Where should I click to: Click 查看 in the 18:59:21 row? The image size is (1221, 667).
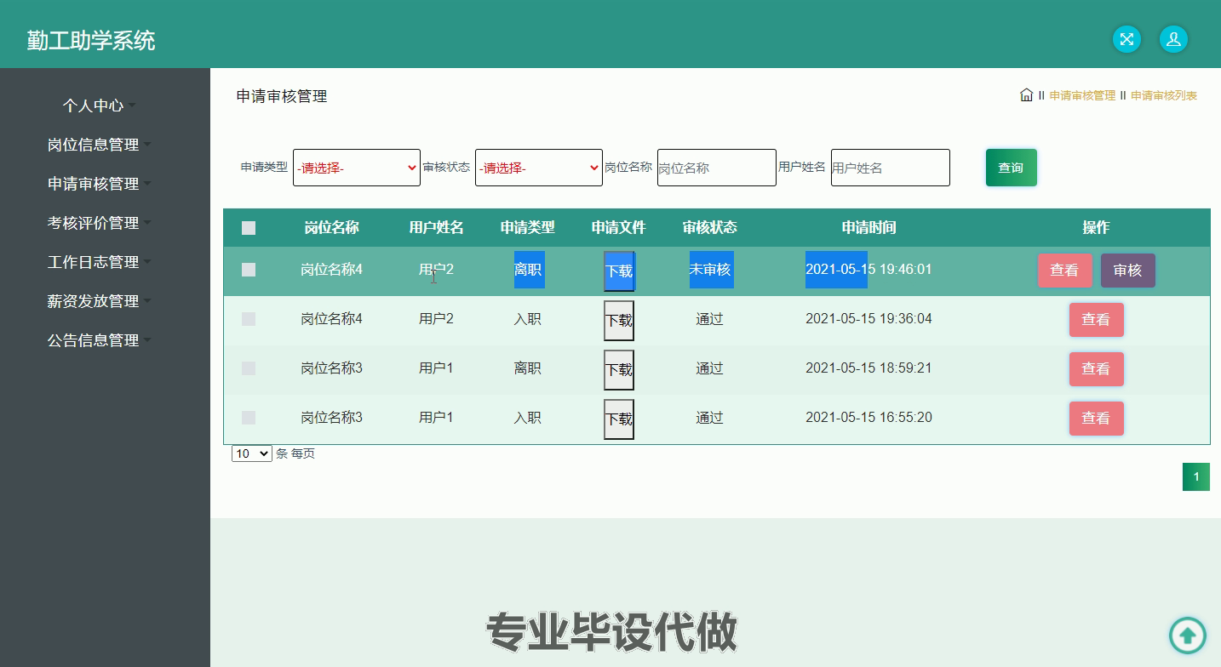tap(1096, 369)
